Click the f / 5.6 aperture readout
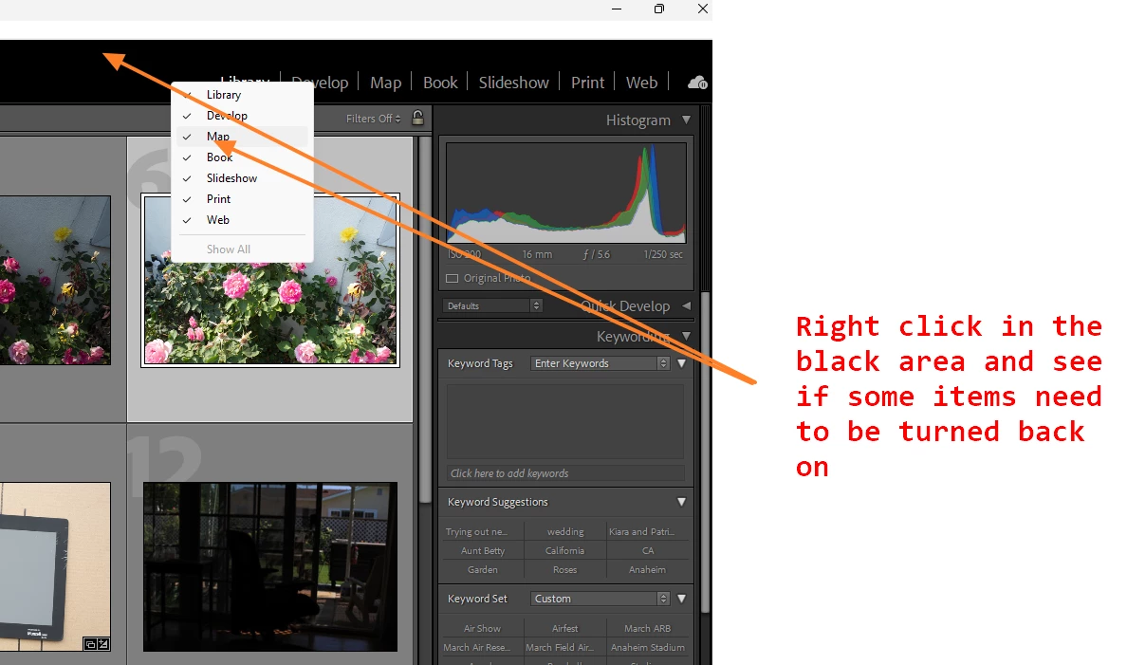This screenshot has width=1127, height=665. [597, 254]
